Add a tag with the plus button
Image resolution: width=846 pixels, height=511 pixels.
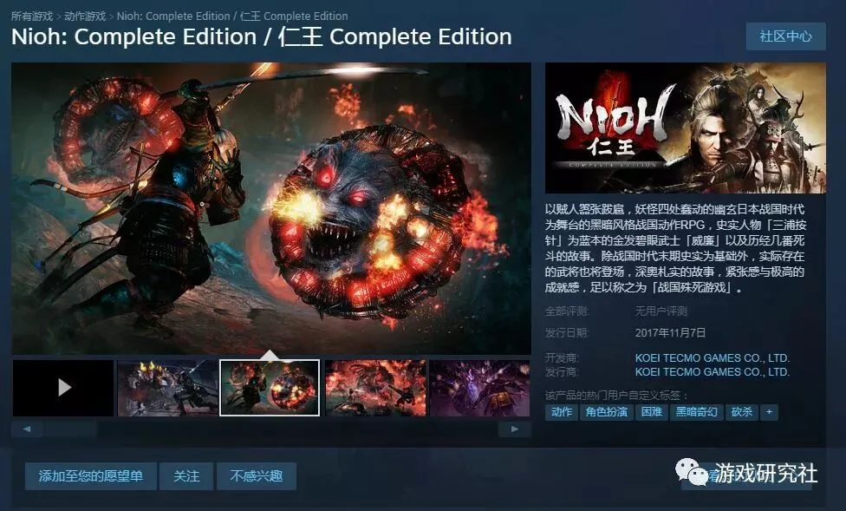(x=769, y=412)
